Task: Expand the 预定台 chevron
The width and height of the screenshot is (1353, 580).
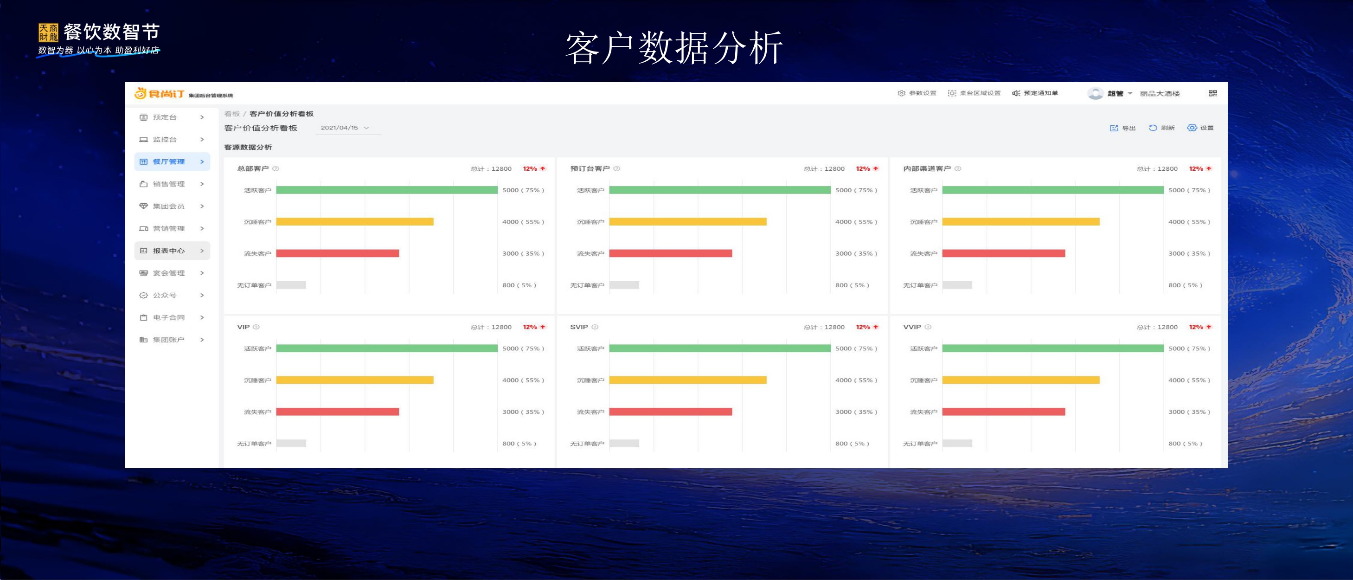Action: click(x=202, y=117)
